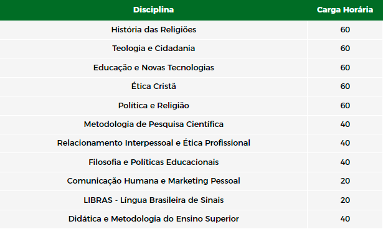Click Relacionamento Interpessoal e Ética Profissional
This screenshot has width=383, height=229.
(154, 143)
